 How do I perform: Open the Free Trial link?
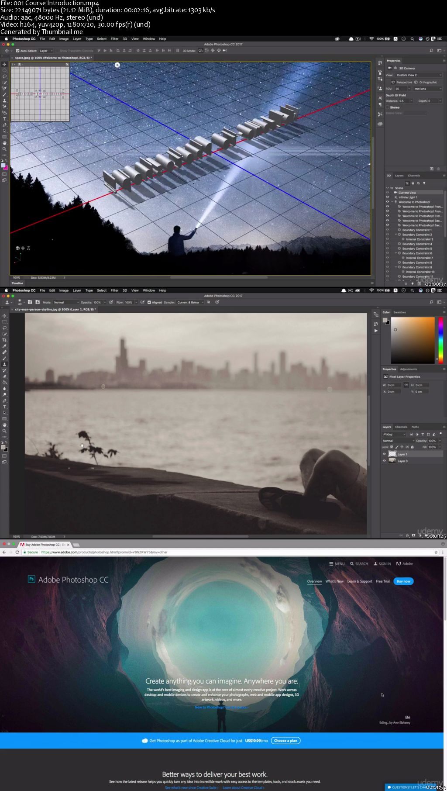(383, 581)
